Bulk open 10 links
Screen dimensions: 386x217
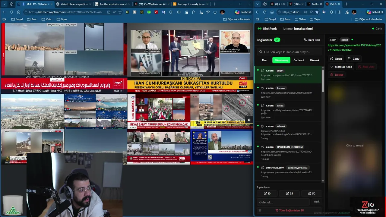pyautogui.click(x=267, y=193)
